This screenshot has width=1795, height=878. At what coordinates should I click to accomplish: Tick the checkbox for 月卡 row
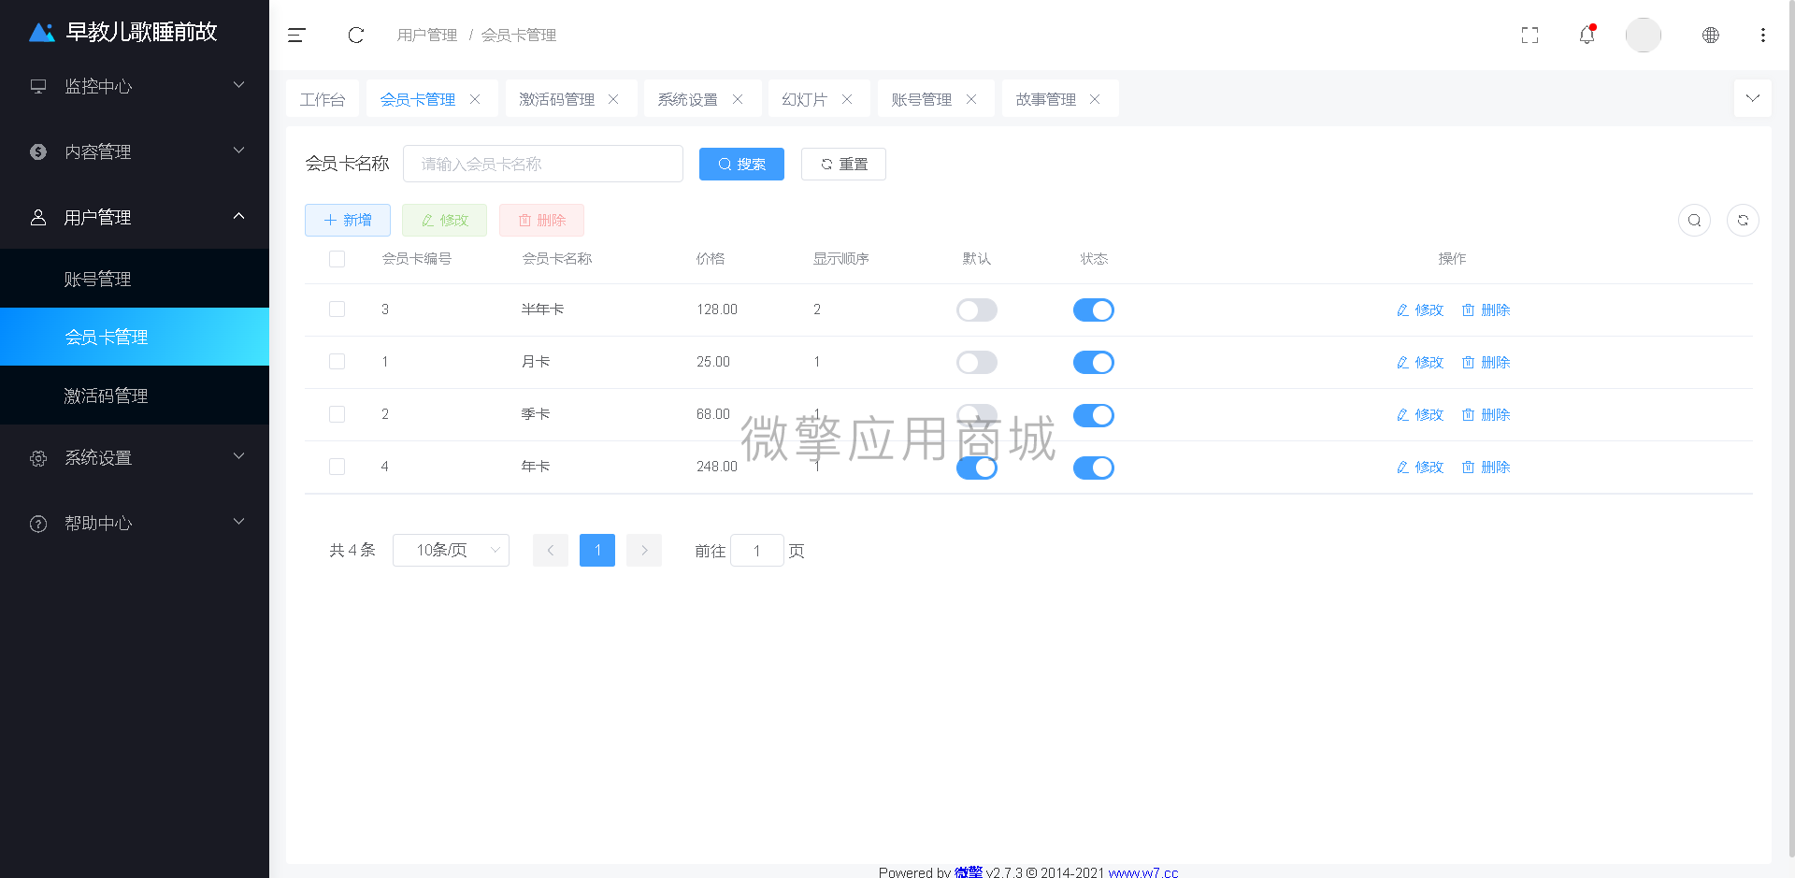(x=337, y=362)
